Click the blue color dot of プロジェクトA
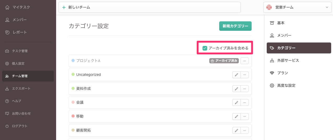 pos(73,60)
